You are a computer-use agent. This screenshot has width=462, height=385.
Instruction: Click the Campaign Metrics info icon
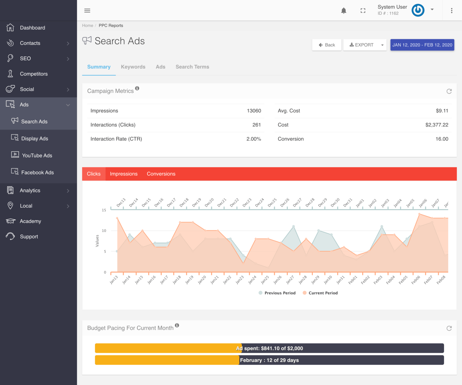(x=137, y=88)
